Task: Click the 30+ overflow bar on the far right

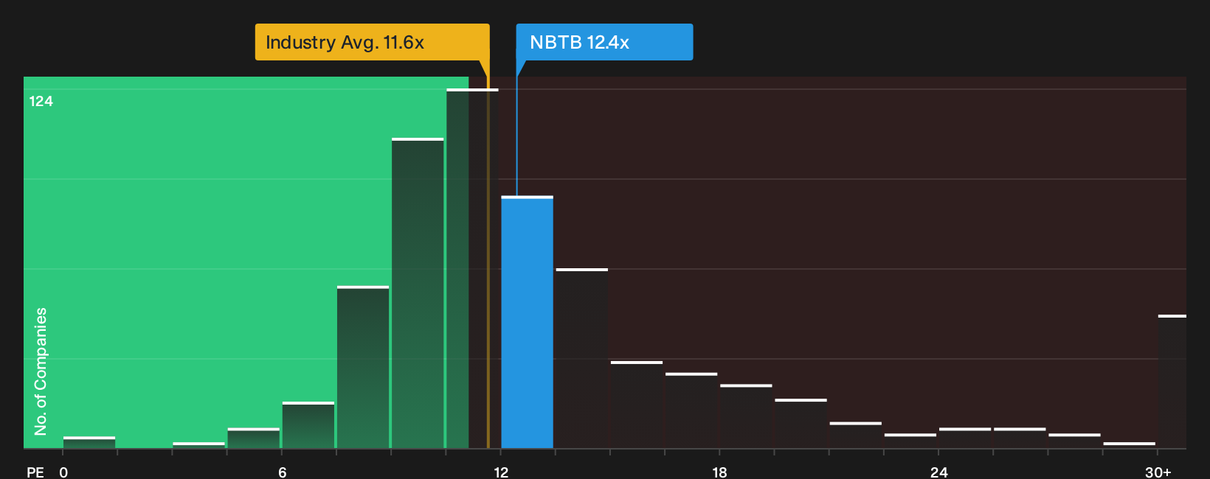Action: tap(1172, 382)
